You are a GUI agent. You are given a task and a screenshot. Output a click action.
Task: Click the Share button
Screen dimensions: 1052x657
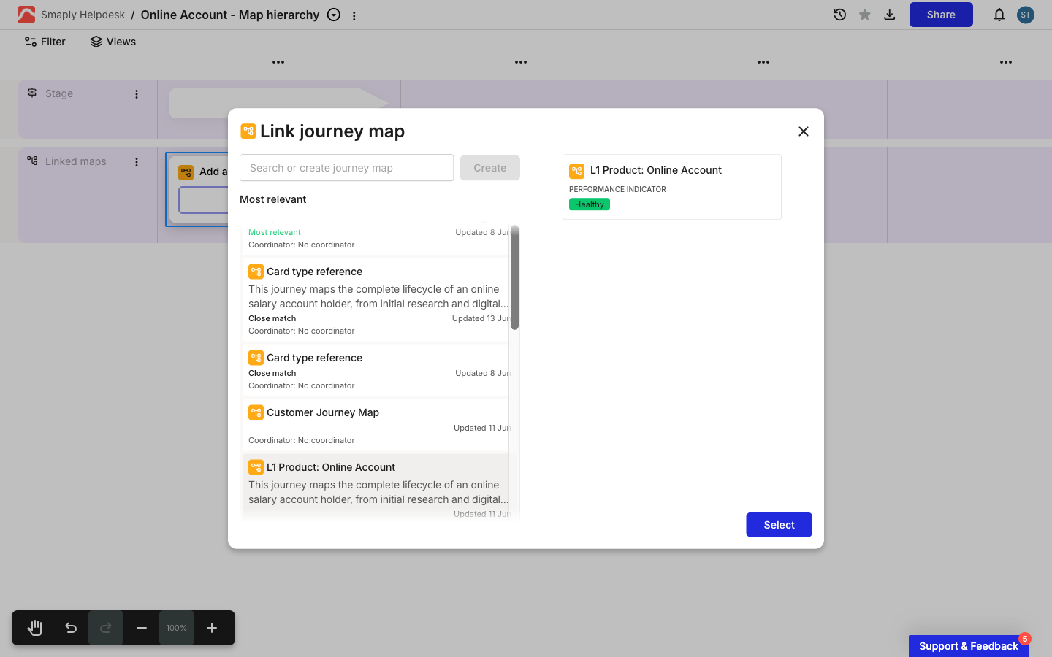point(941,15)
